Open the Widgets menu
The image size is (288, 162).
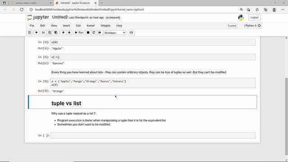(105, 26)
